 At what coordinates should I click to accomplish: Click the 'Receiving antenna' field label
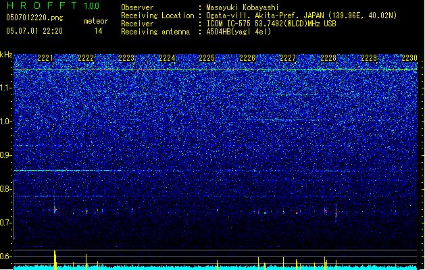point(155,32)
